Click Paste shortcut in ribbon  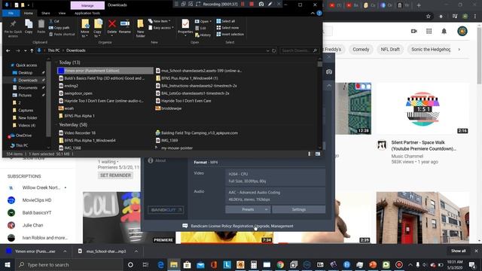(x=62, y=34)
